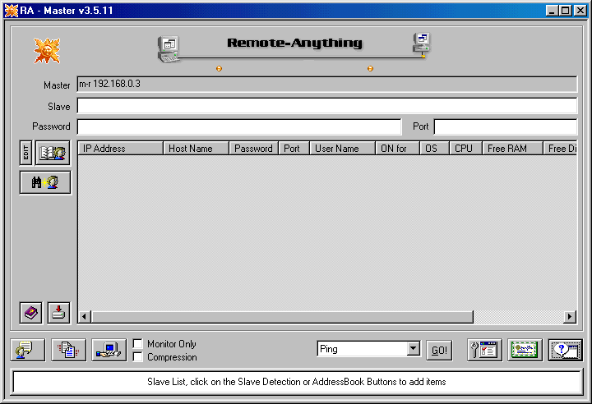This screenshot has height=404, width=592.
Task: Click into the Slave input field
Action: [326, 106]
